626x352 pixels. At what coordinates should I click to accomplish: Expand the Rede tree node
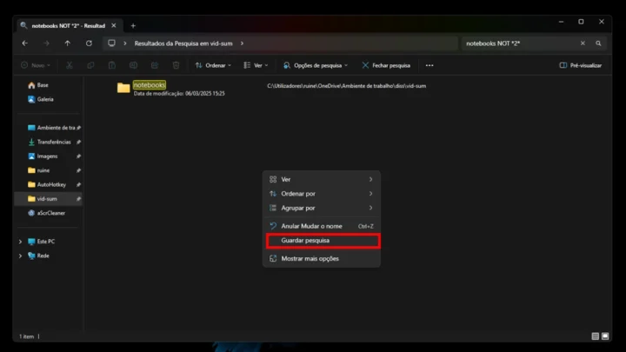pyautogui.click(x=21, y=256)
